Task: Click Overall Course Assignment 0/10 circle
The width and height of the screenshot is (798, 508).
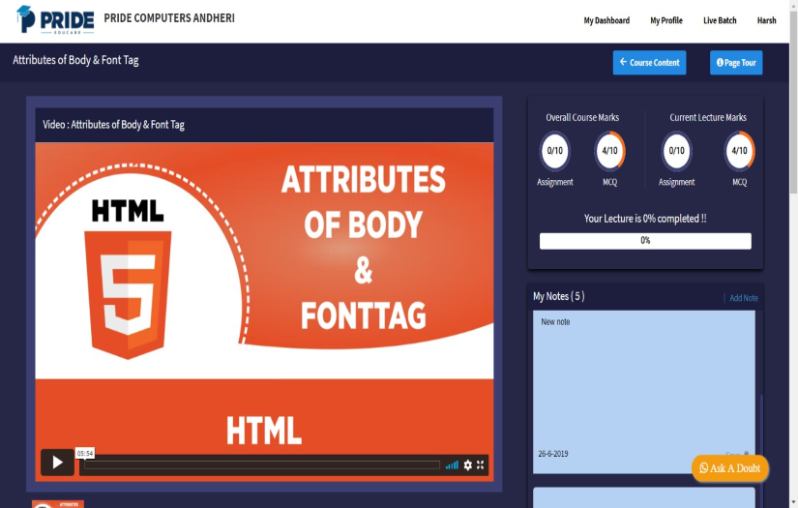Action: coord(555,151)
